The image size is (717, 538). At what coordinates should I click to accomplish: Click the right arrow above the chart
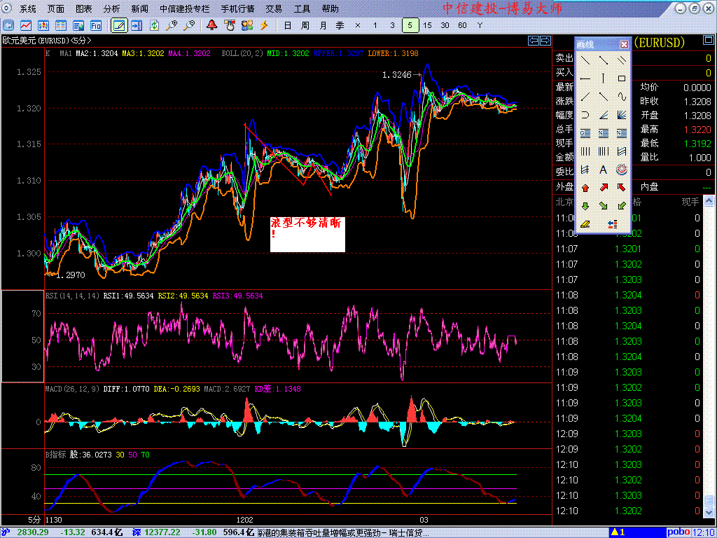pyautogui.click(x=545, y=41)
